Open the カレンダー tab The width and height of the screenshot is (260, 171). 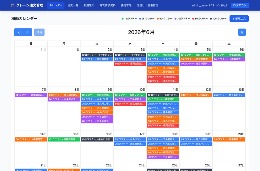pos(56,5)
